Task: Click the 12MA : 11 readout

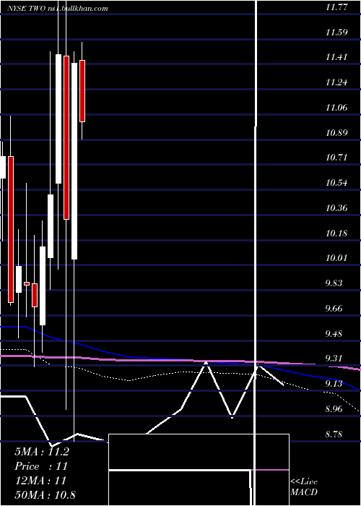Action: tap(40, 481)
